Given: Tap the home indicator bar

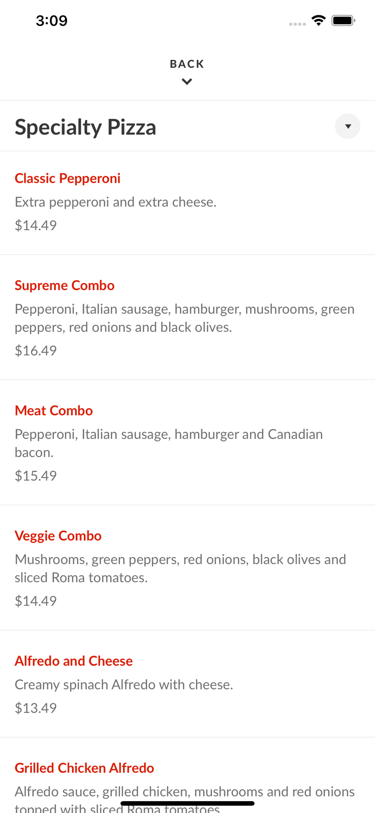Looking at the screenshot, I should pos(187,804).
